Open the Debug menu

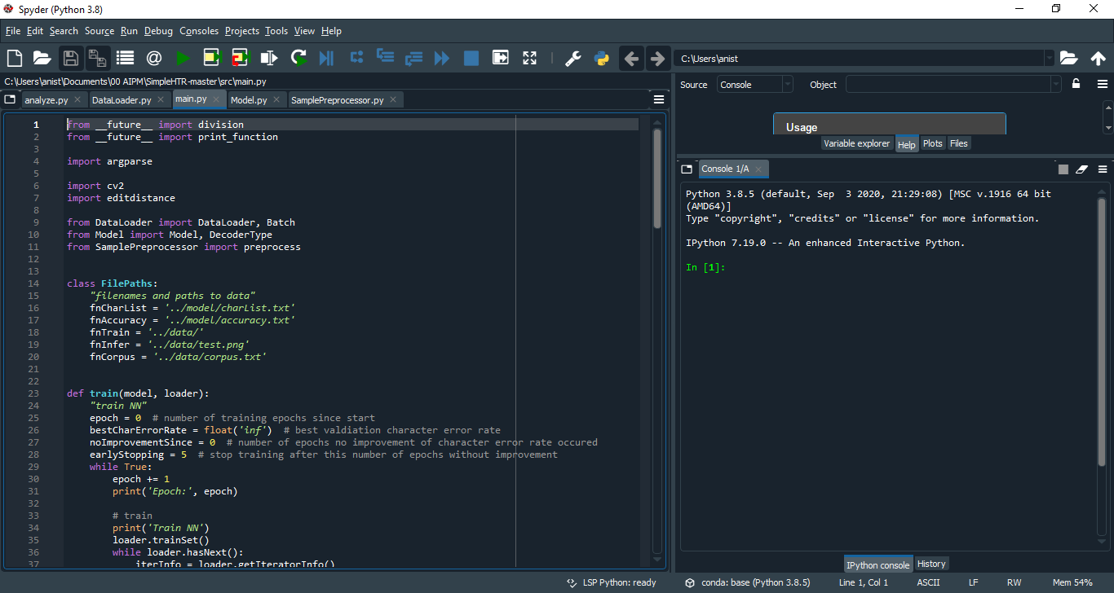[x=159, y=30]
